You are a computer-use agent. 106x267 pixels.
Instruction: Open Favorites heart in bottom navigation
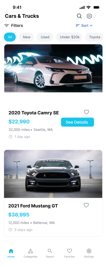[69, 253]
